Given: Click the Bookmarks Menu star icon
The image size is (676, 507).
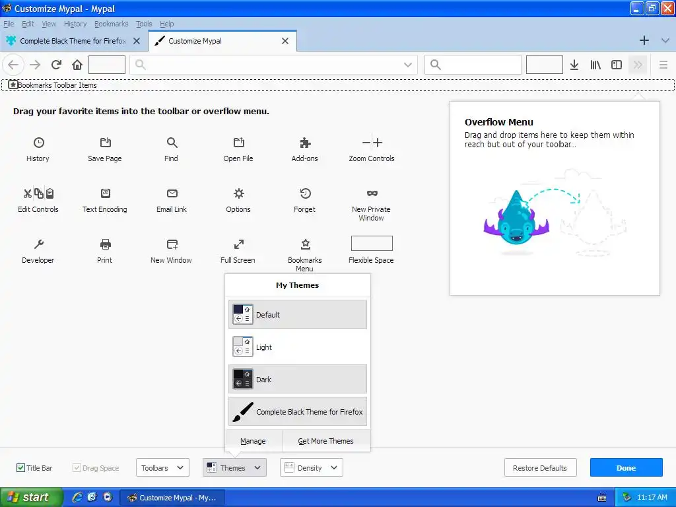Looking at the screenshot, I should point(305,244).
